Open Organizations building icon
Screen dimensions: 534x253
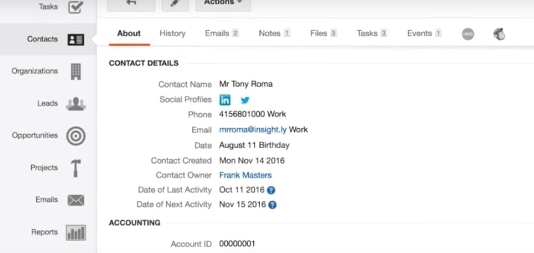click(x=75, y=71)
